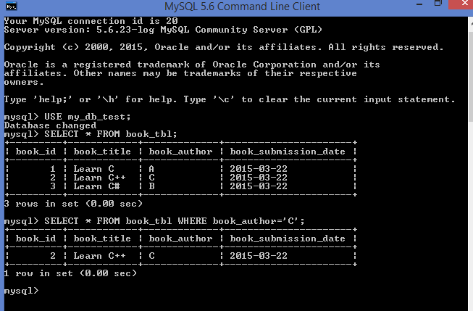Open the MySQL console system menu icon
Screen dimensions: 473x311
pyautogui.click(x=11, y=7)
